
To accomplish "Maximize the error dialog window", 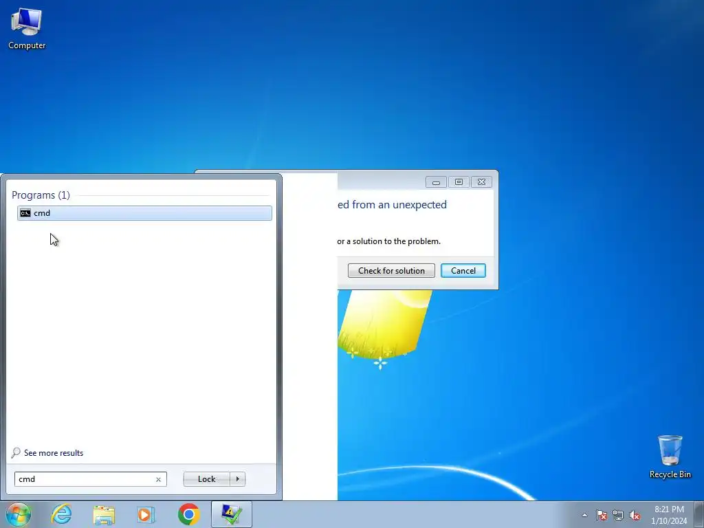I will click(459, 181).
